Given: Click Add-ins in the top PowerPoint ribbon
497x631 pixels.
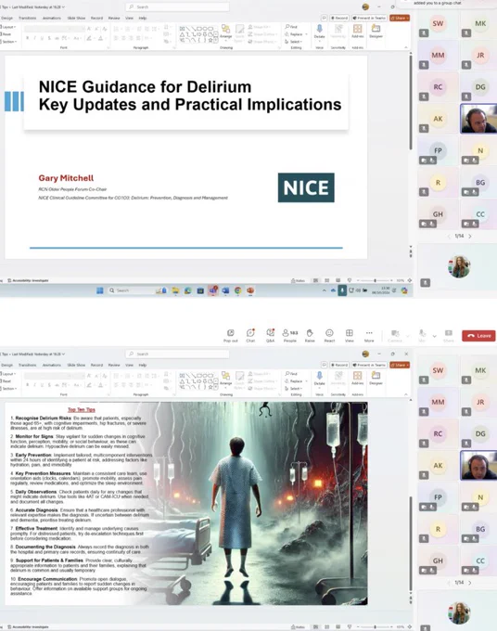Looking at the screenshot, I should point(358,32).
